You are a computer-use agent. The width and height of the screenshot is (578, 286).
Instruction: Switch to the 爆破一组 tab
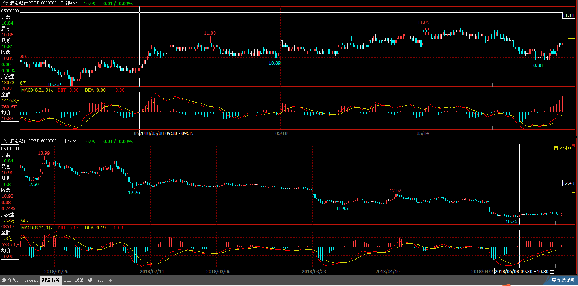coord(84,280)
